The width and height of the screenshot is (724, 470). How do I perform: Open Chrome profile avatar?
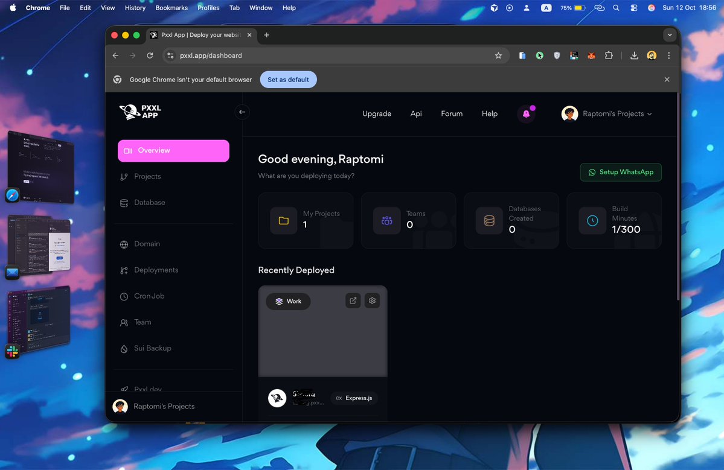652,56
